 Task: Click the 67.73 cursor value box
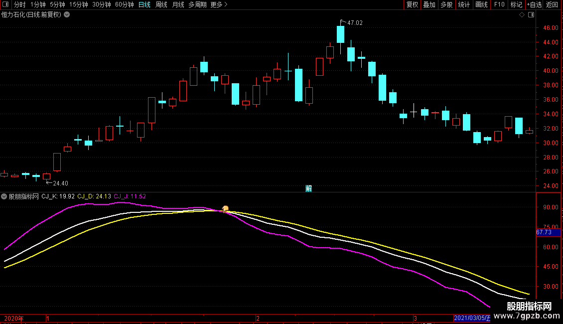coord(548,232)
